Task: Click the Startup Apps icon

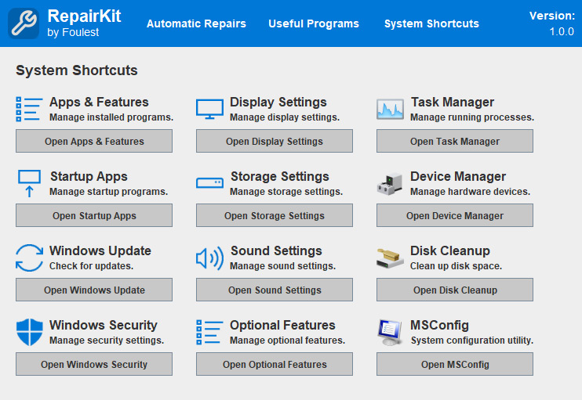Action: tap(29, 183)
